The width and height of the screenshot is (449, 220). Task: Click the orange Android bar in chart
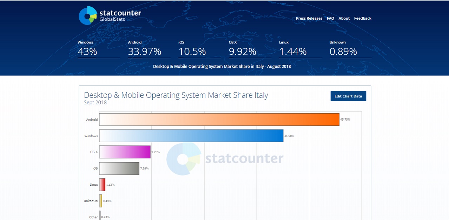click(x=219, y=119)
